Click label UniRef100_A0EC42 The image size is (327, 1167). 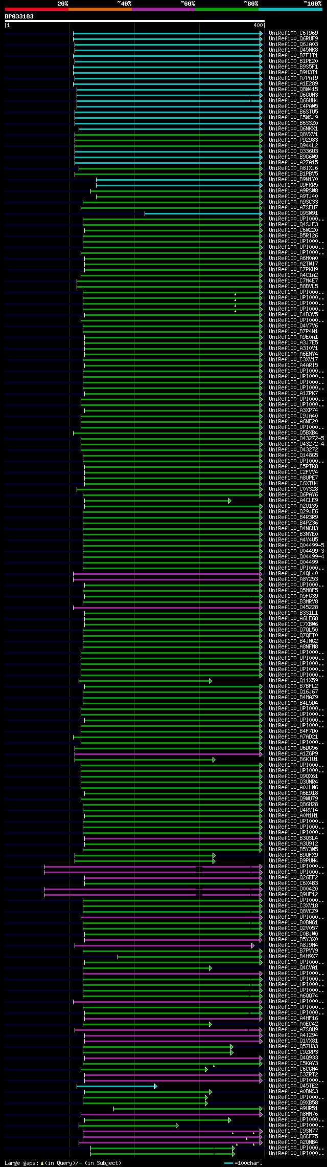click(x=293, y=1024)
